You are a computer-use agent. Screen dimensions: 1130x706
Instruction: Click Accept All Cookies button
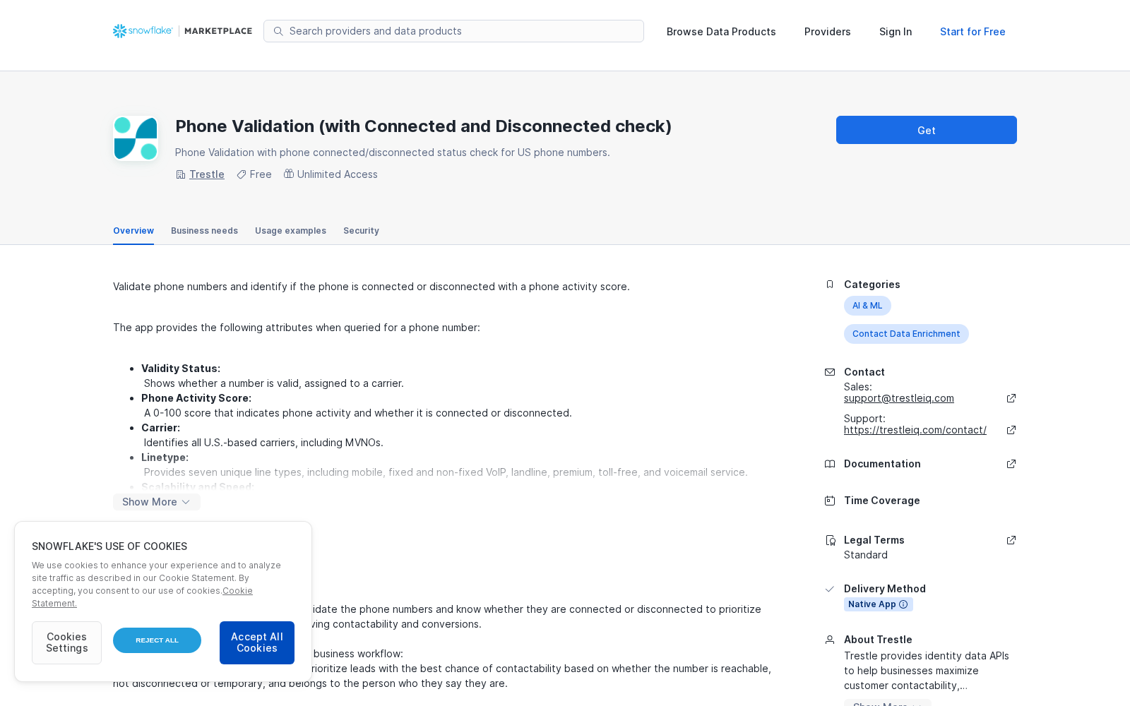[x=257, y=642]
